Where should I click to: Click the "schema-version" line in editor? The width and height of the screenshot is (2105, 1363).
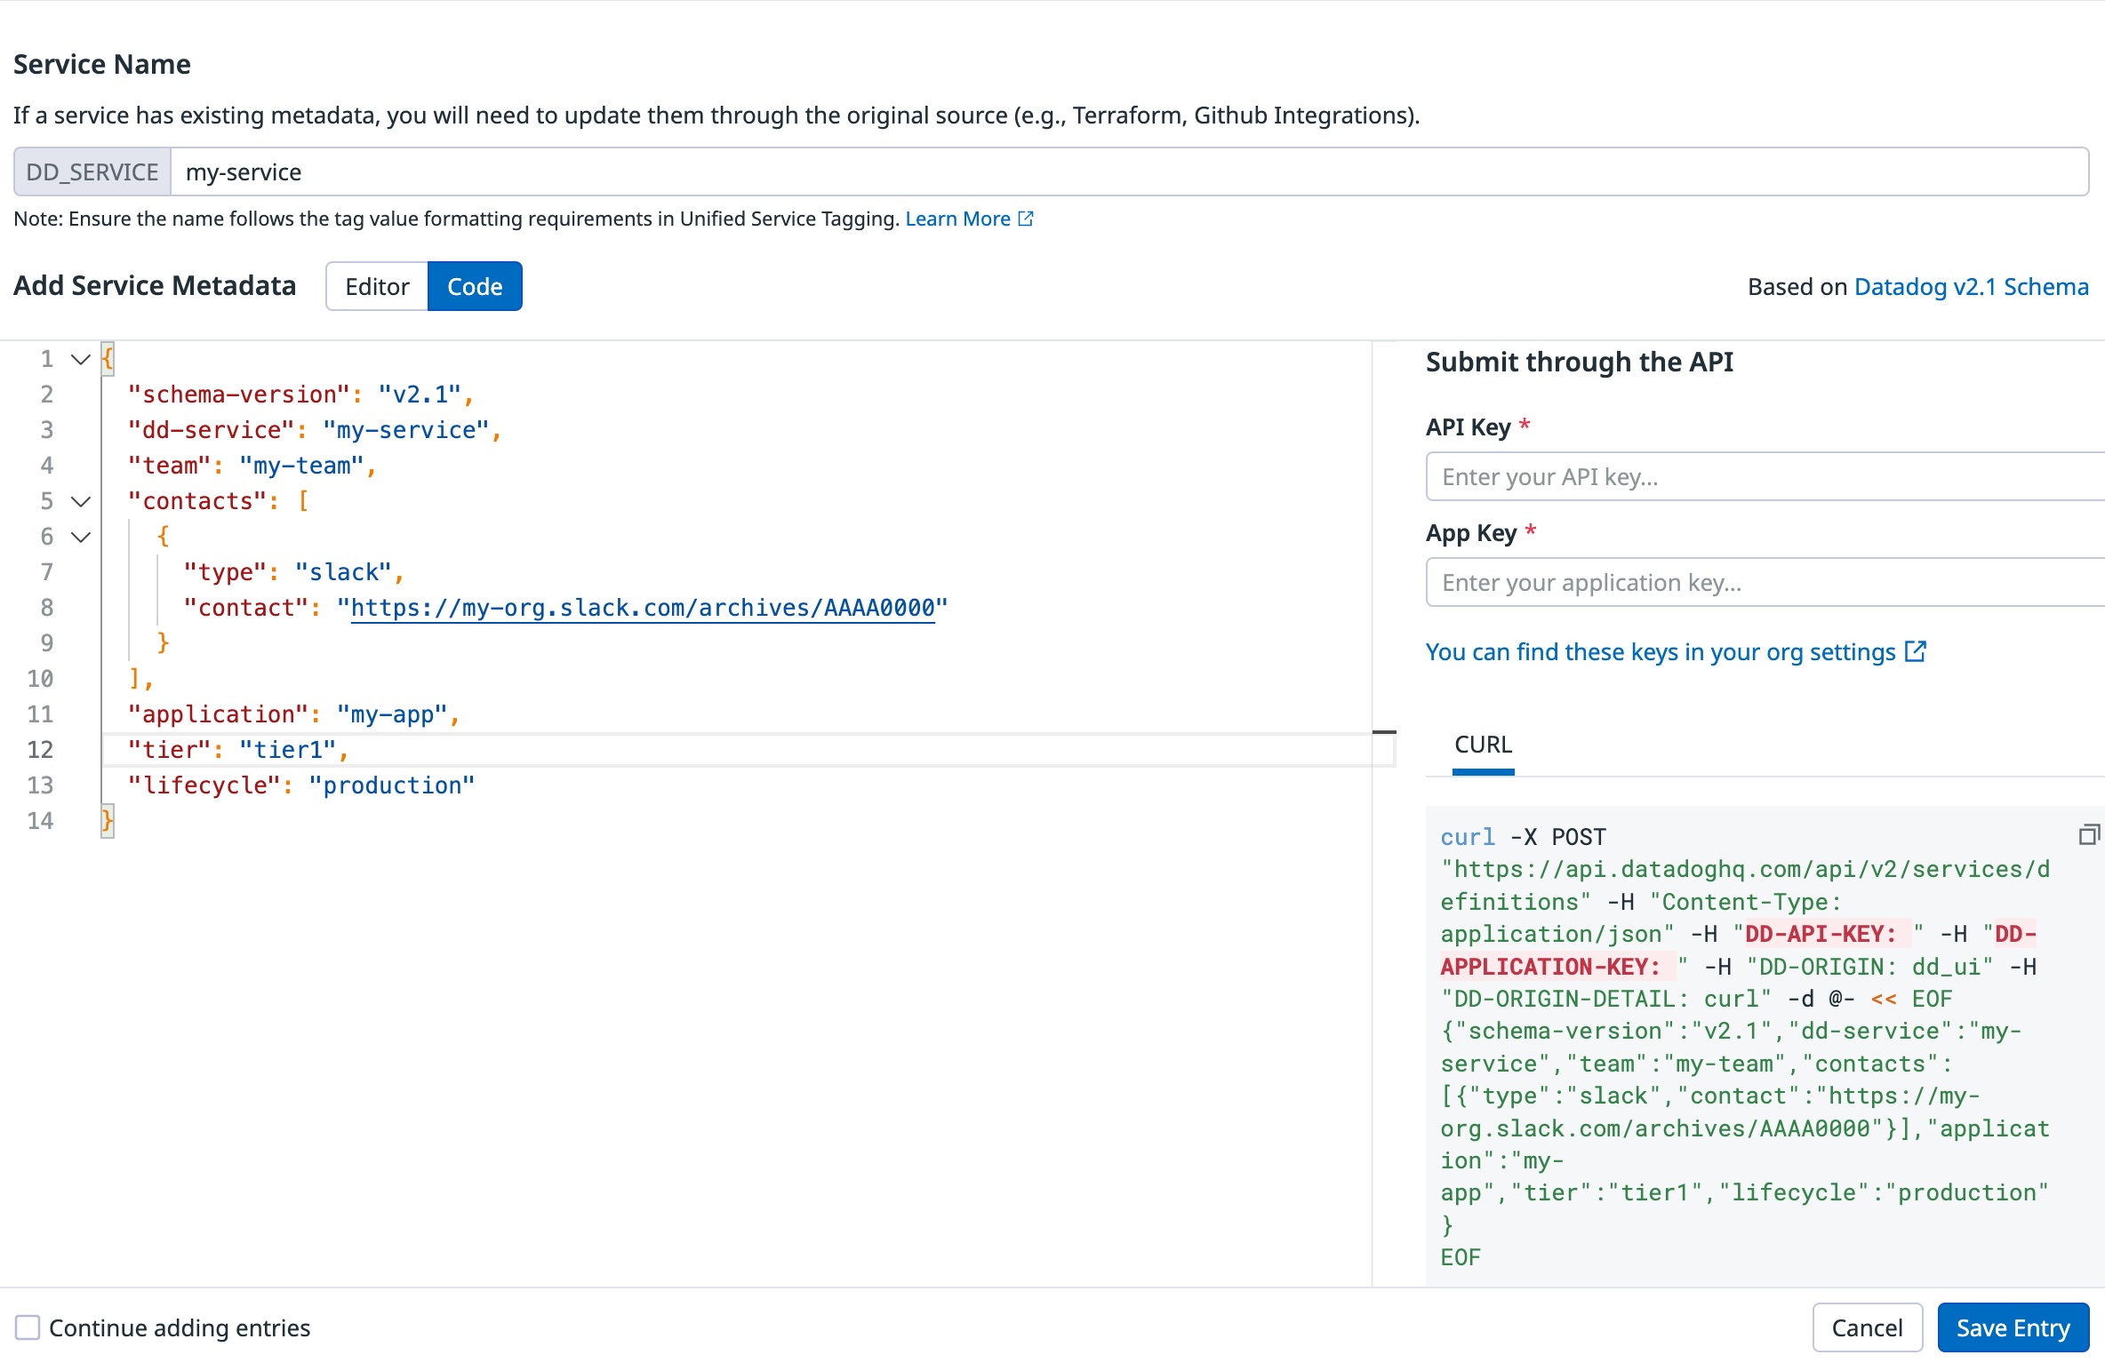tap(300, 395)
